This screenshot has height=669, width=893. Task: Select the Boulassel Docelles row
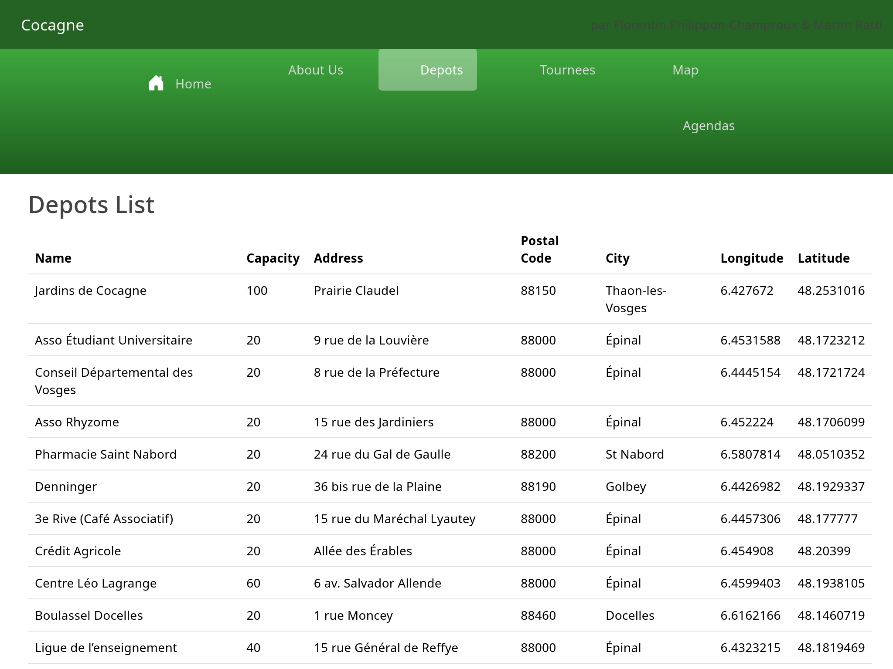click(89, 615)
